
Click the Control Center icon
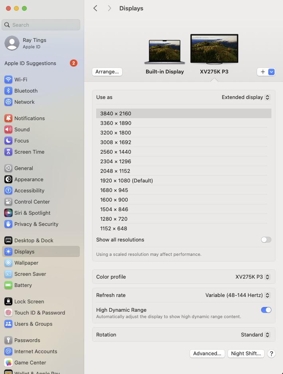coord(8,202)
